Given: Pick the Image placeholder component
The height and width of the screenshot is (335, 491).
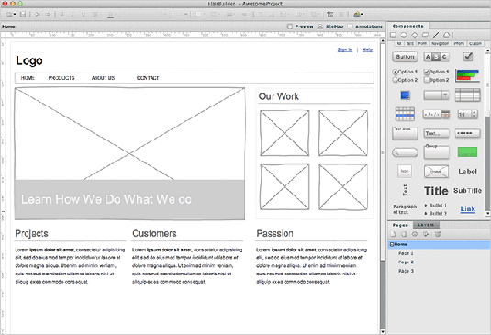Looking at the screenshot, I should 436,172.
